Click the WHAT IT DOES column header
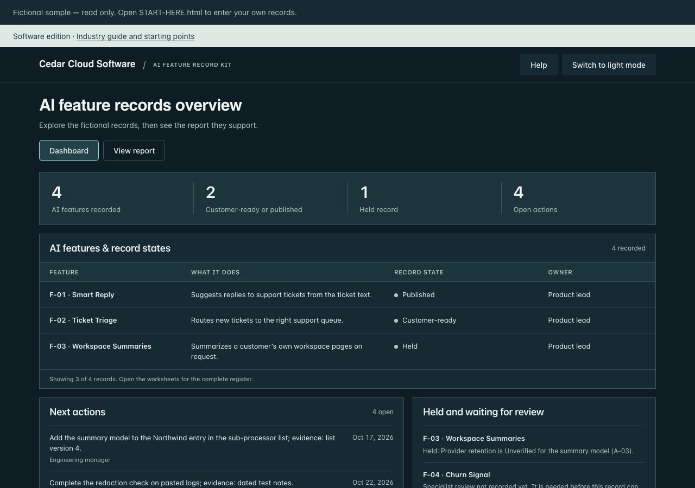 (x=215, y=272)
